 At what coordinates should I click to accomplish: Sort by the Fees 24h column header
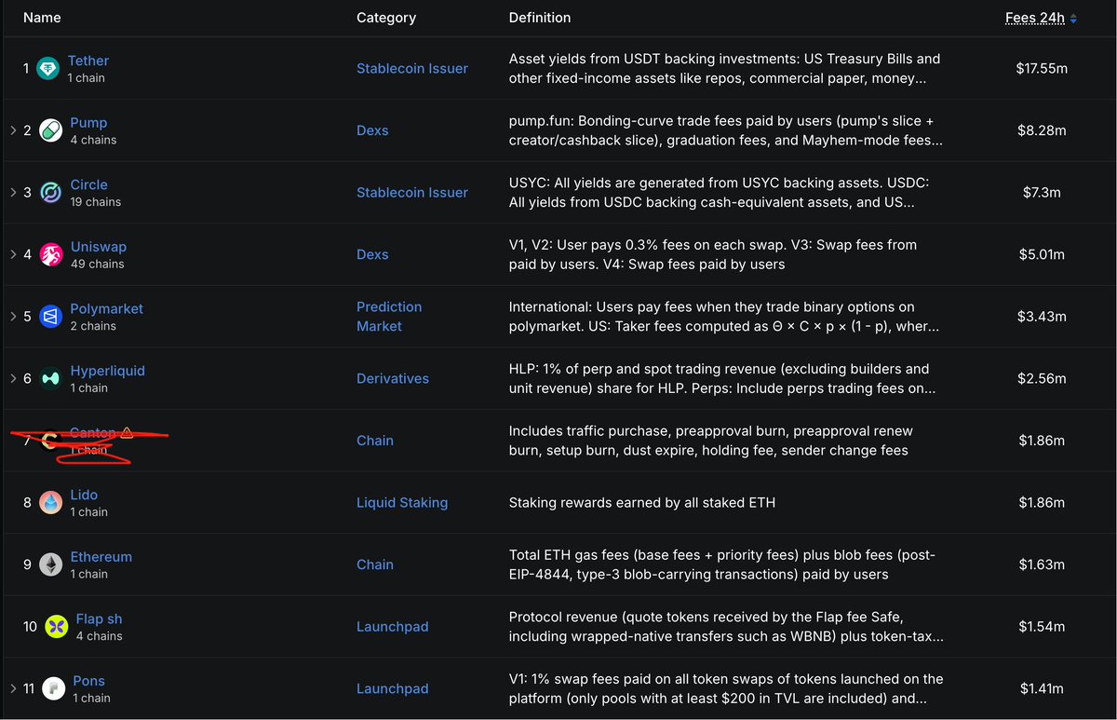(x=1035, y=18)
